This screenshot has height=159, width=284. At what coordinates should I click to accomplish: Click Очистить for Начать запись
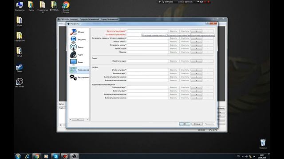(185, 42)
